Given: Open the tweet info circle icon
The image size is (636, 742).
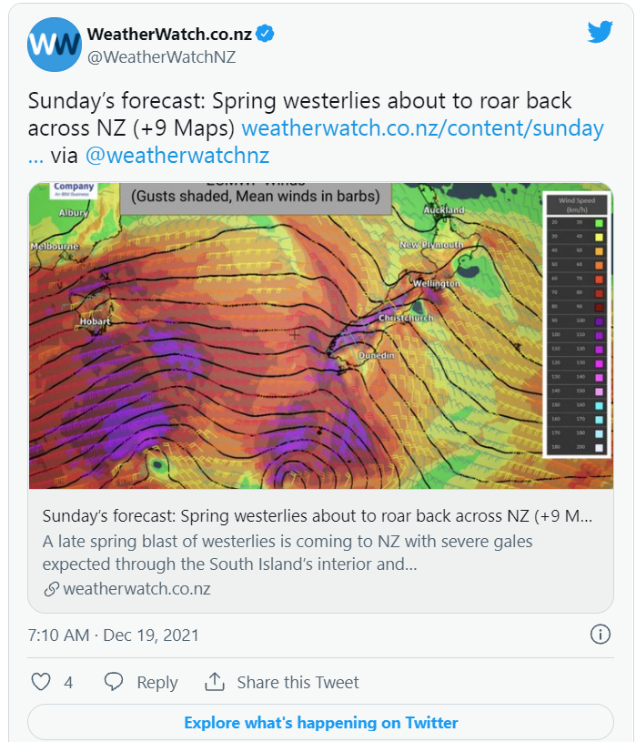Looking at the screenshot, I should (601, 634).
